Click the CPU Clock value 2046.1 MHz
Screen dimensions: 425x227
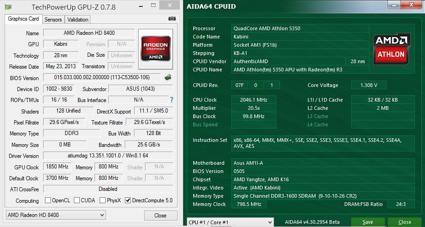(254, 100)
